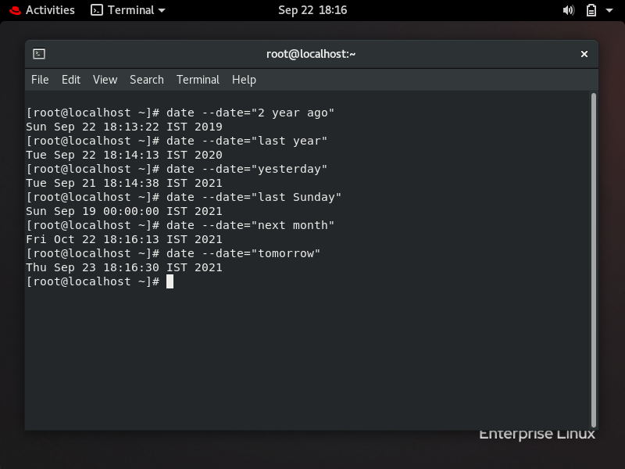The image size is (625, 469).
Task: Click the root@localhost:~ window title
Action: click(312, 54)
